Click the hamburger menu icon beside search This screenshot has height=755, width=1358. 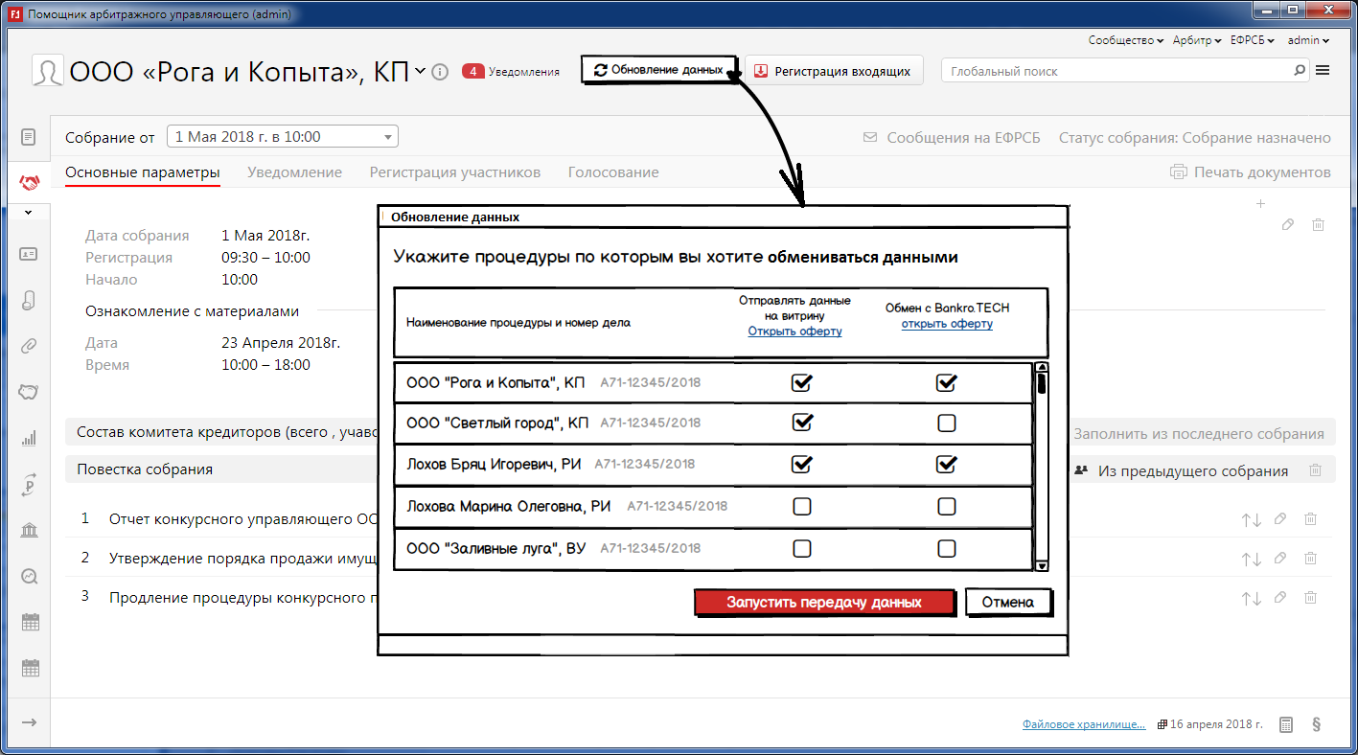click(1323, 70)
